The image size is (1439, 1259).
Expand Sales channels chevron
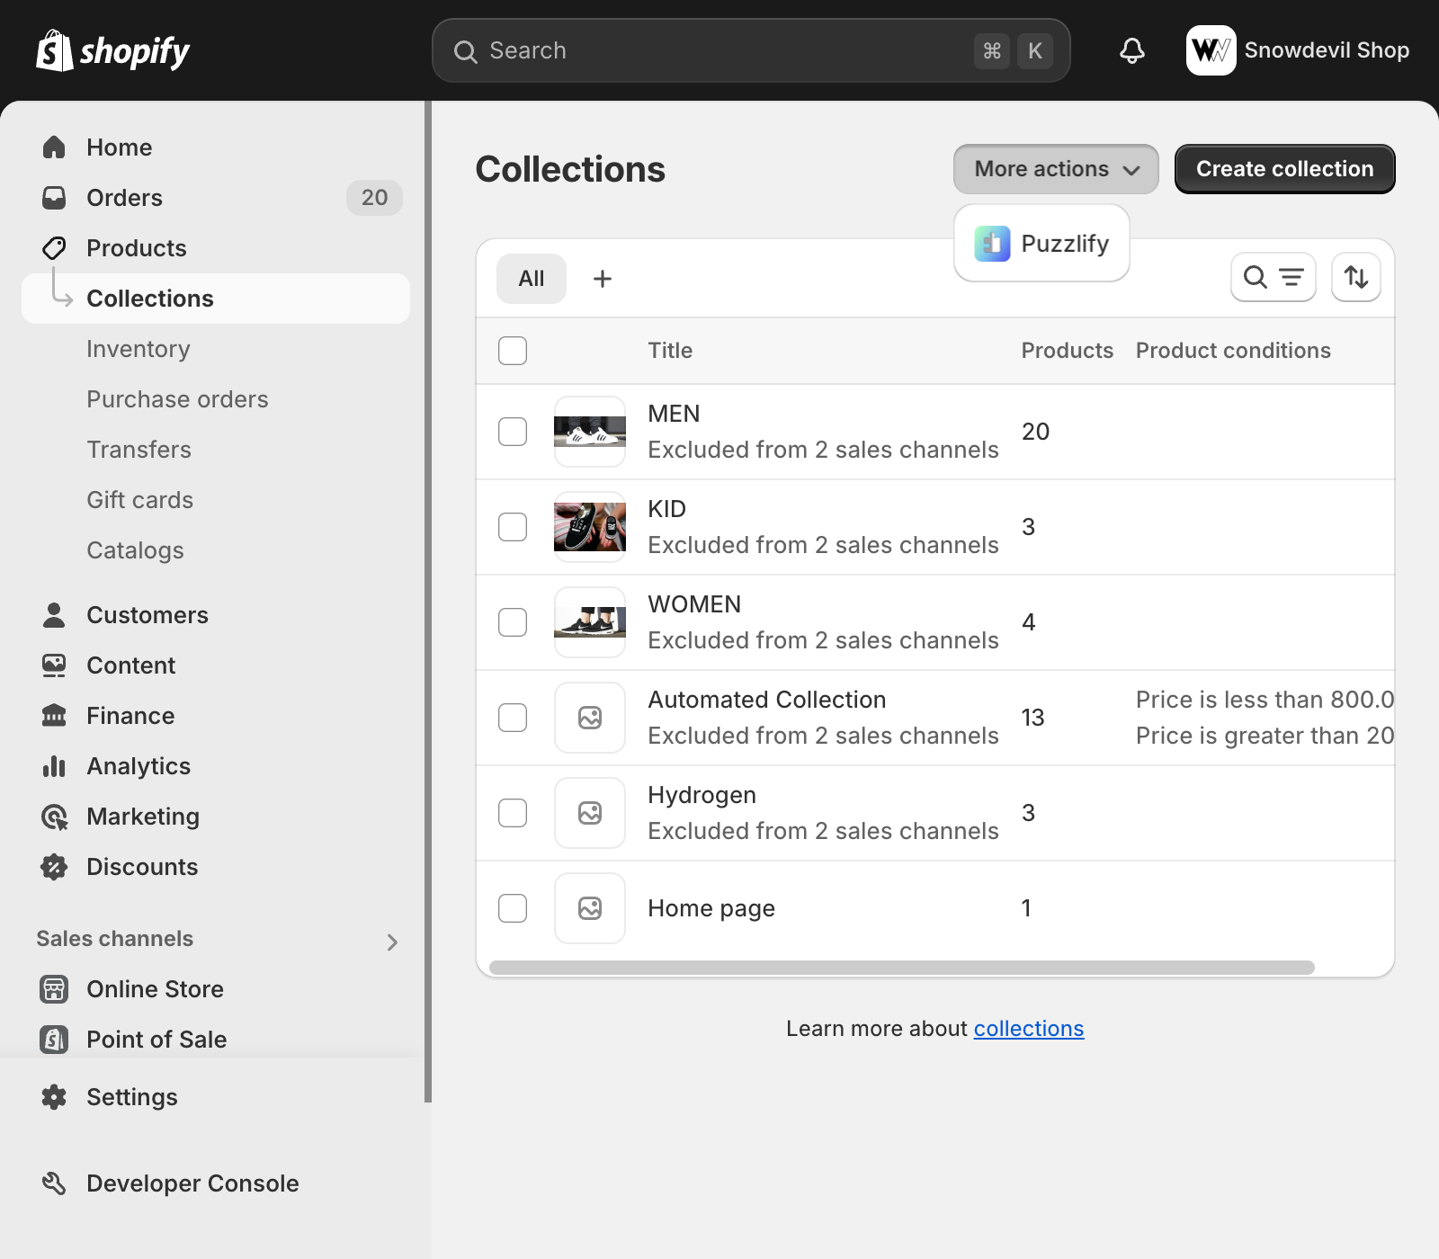pos(392,942)
